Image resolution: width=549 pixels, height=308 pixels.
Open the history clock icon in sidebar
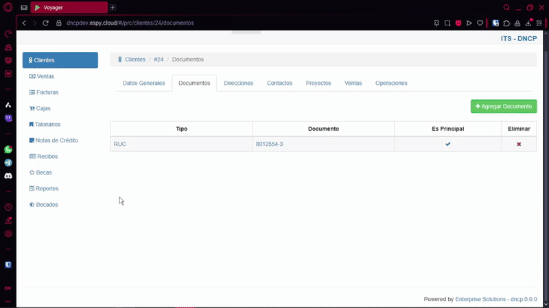8,207
